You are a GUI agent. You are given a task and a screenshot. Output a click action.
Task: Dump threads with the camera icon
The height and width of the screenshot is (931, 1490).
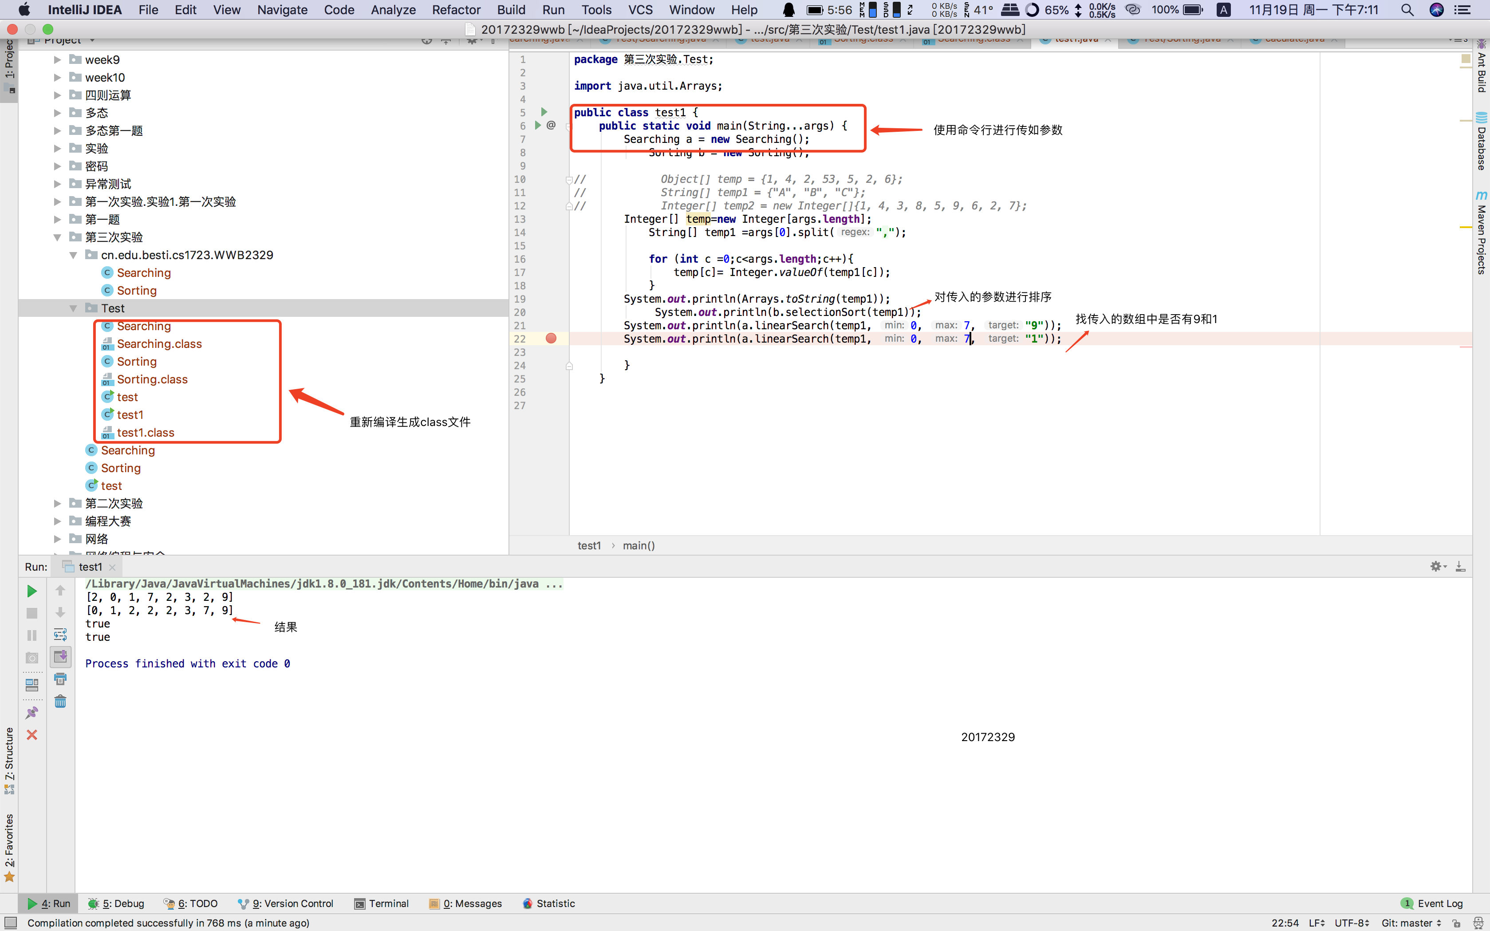coord(32,658)
